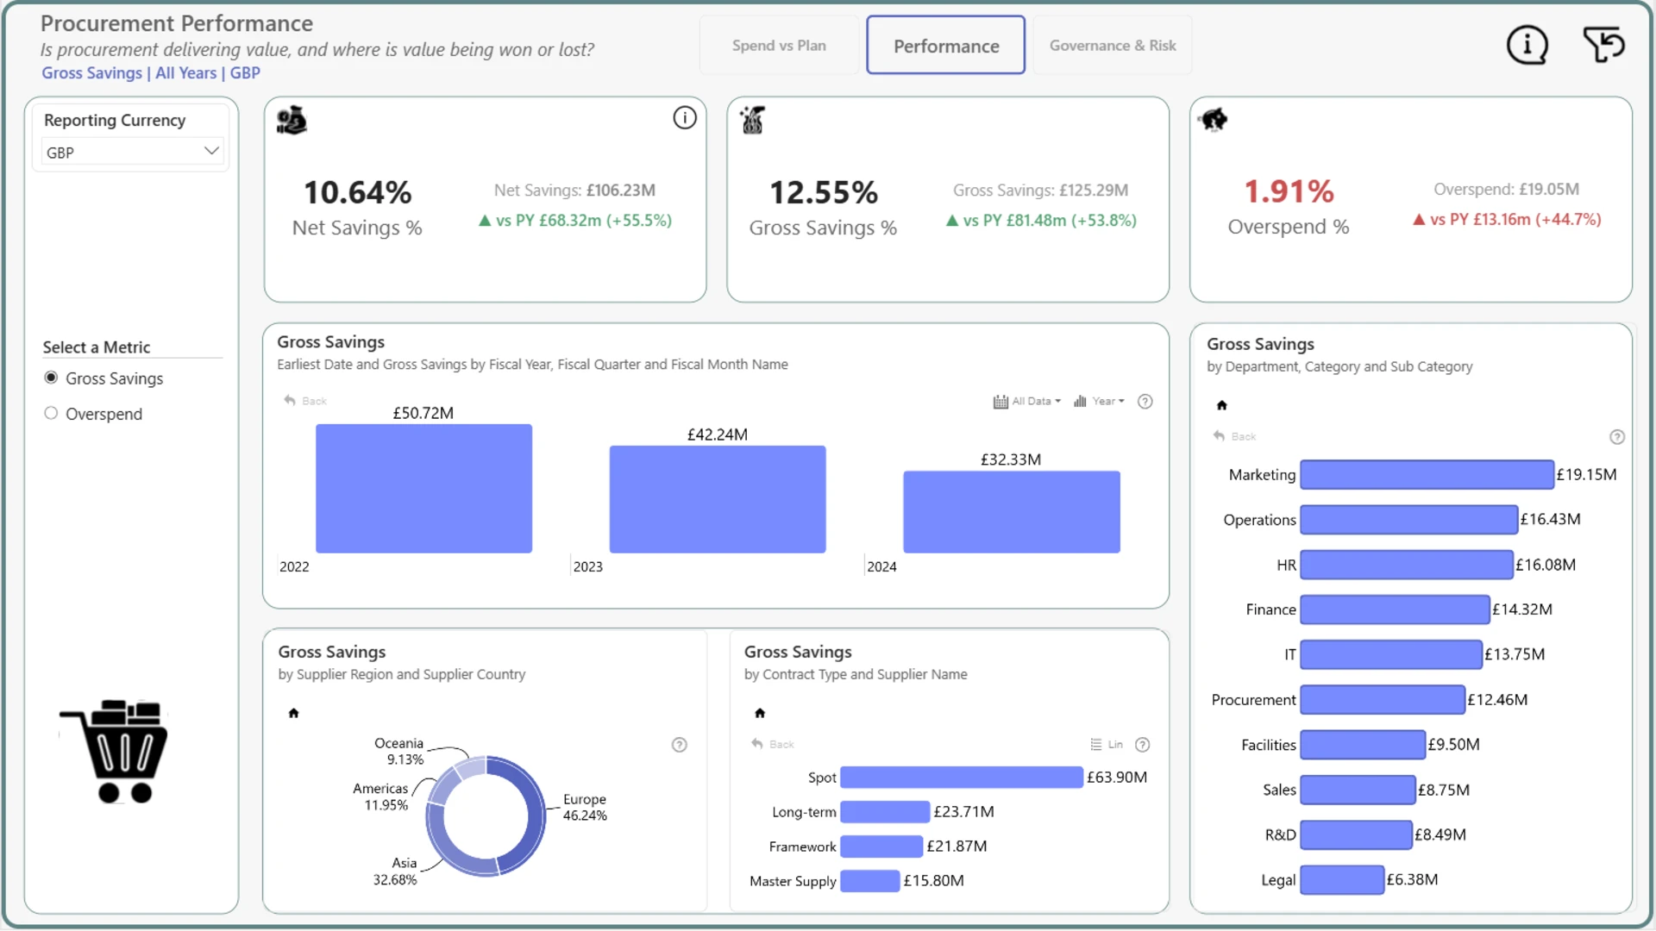Open the dashboard info icon at top right
Screen dimensions: 1656x931
point(1527,45)
